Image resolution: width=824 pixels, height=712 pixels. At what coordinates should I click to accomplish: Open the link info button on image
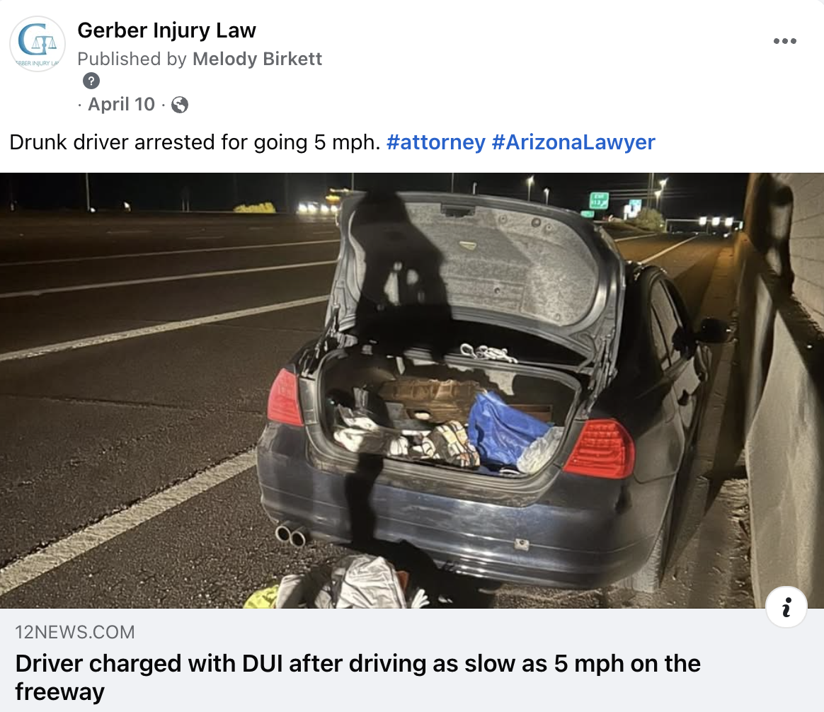coord(786,607)
